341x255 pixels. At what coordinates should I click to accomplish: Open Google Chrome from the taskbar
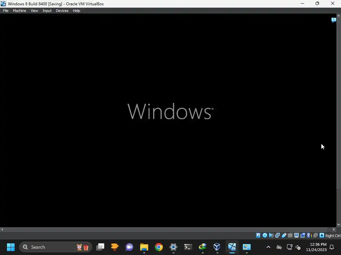coord(159,247)
